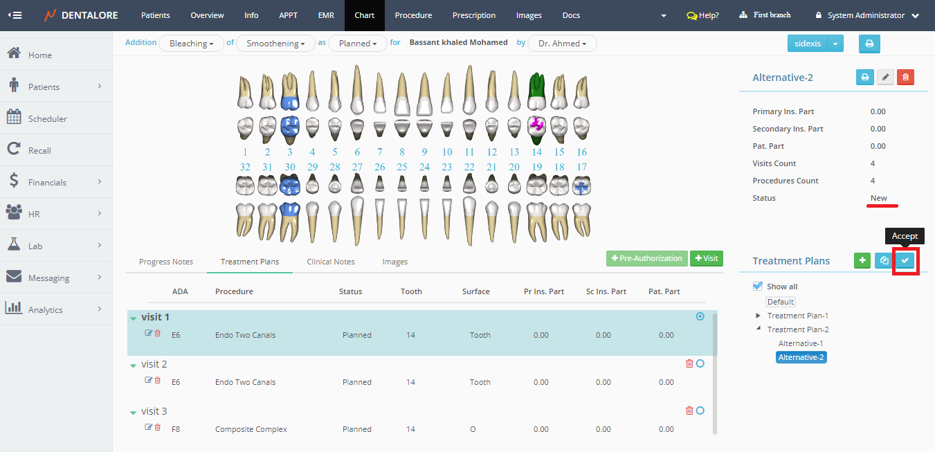Viewport: 935px width, 452px height.
Task: Click the Pre-Authorization button
Action: tap(646, 258)
